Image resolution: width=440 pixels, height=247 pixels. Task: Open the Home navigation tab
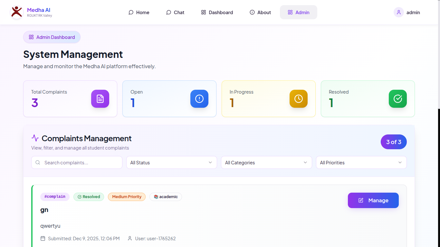(x=139, y=12)
